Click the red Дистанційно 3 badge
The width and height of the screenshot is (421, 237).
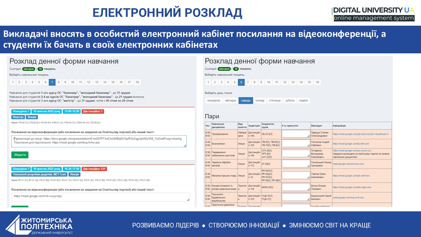pos(93,111)
